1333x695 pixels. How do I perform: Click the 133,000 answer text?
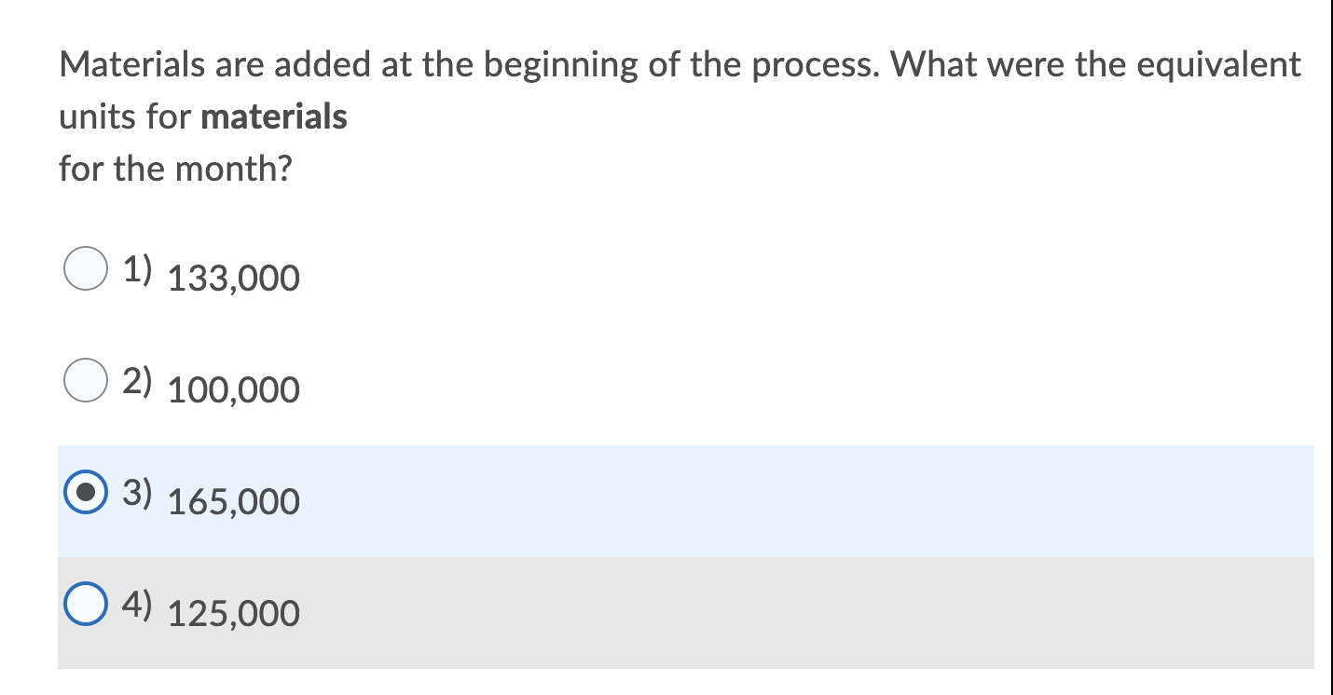pyautogui.click(x=232, y=278)
